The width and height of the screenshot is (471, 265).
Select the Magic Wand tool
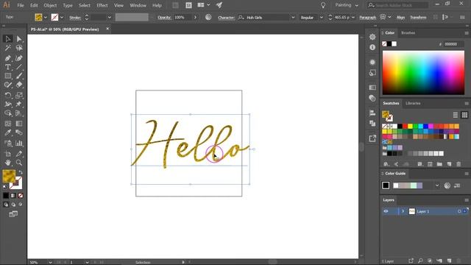pos(8,48)
